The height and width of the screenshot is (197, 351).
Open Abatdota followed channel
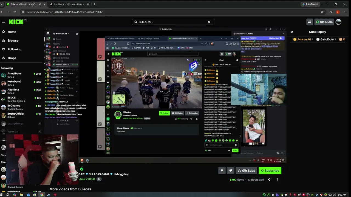[21, 91]
